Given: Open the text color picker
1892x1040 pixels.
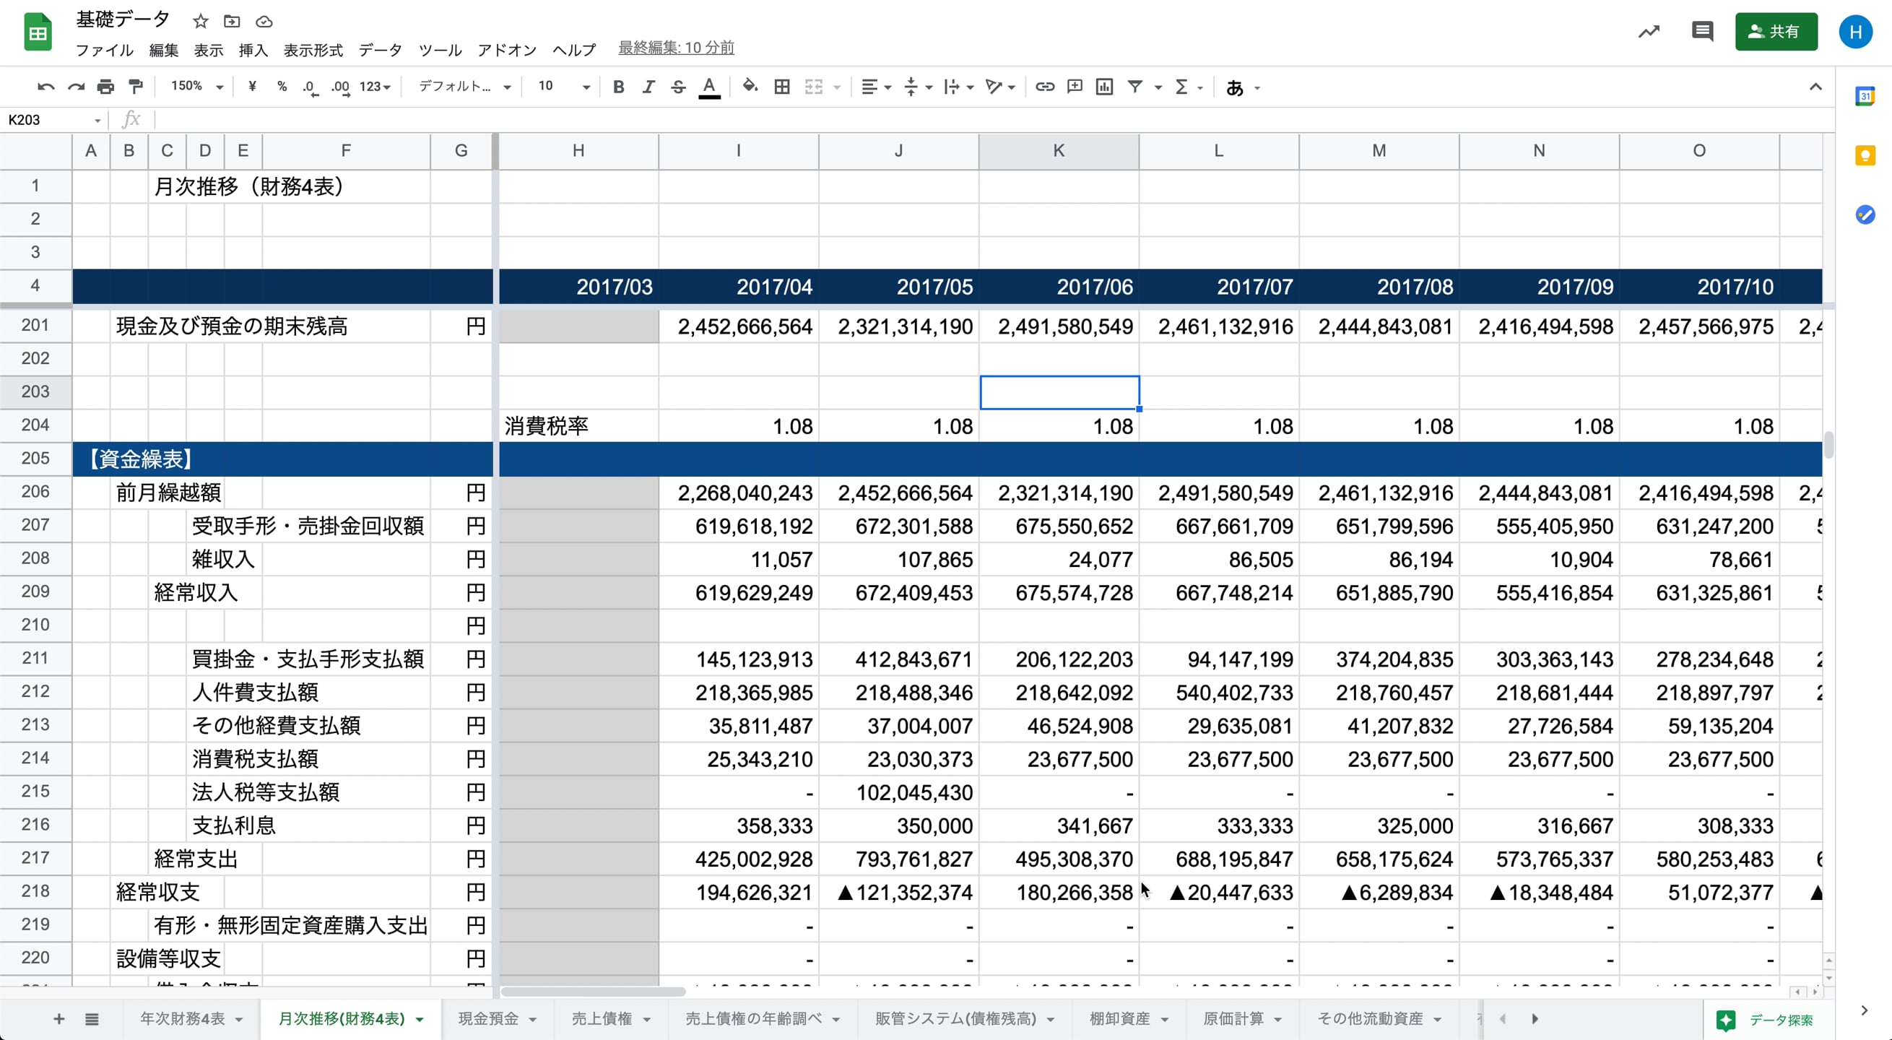Looking at the screenshot, I should tap(708, 87).
